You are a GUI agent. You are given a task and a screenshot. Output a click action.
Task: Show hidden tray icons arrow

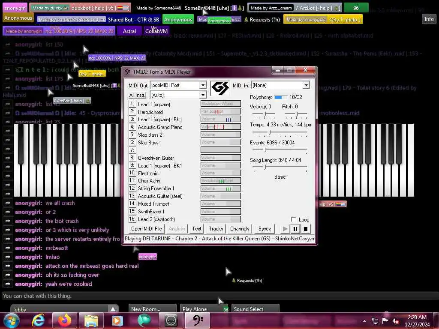[x=364, y=321]
